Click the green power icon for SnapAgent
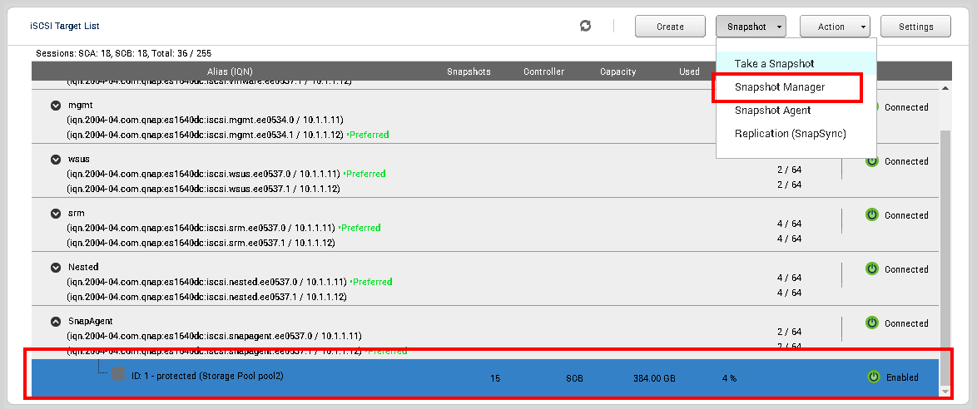Viewport: 977px width, 409px height. point(872,323)
